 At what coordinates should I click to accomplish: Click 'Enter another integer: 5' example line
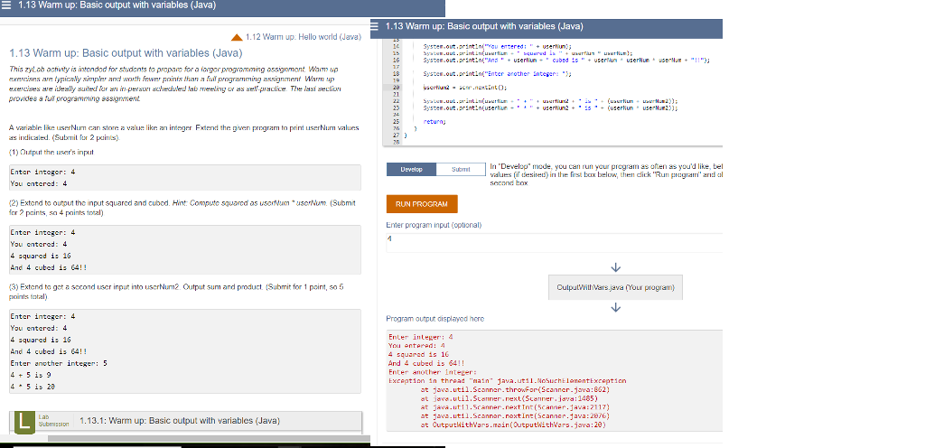tap(59, 363)
